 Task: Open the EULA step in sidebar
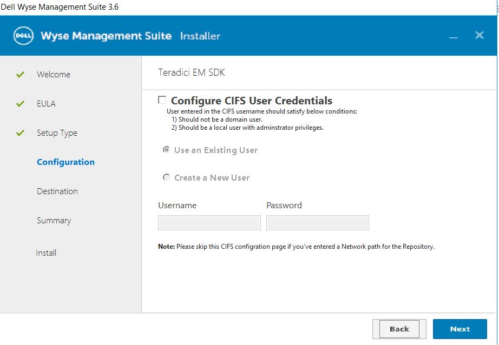point(46,104)
